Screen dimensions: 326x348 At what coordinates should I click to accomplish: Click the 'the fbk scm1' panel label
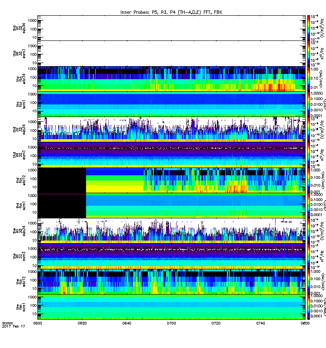[21, 307]
